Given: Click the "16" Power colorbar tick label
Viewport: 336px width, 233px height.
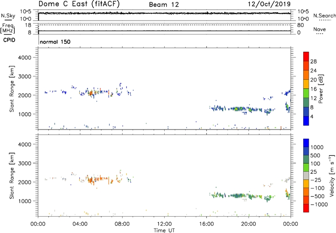Looking at the screenshot, I should [x=313, y=89].
